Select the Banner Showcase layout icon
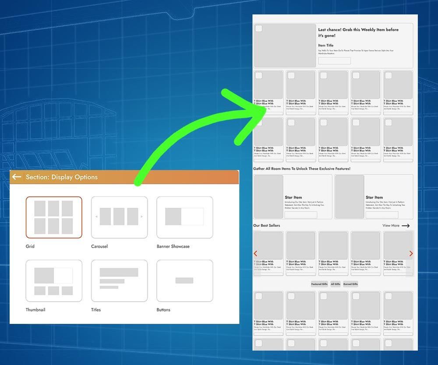The width and height of the screenshot is (438, 365). click(184, 217)
